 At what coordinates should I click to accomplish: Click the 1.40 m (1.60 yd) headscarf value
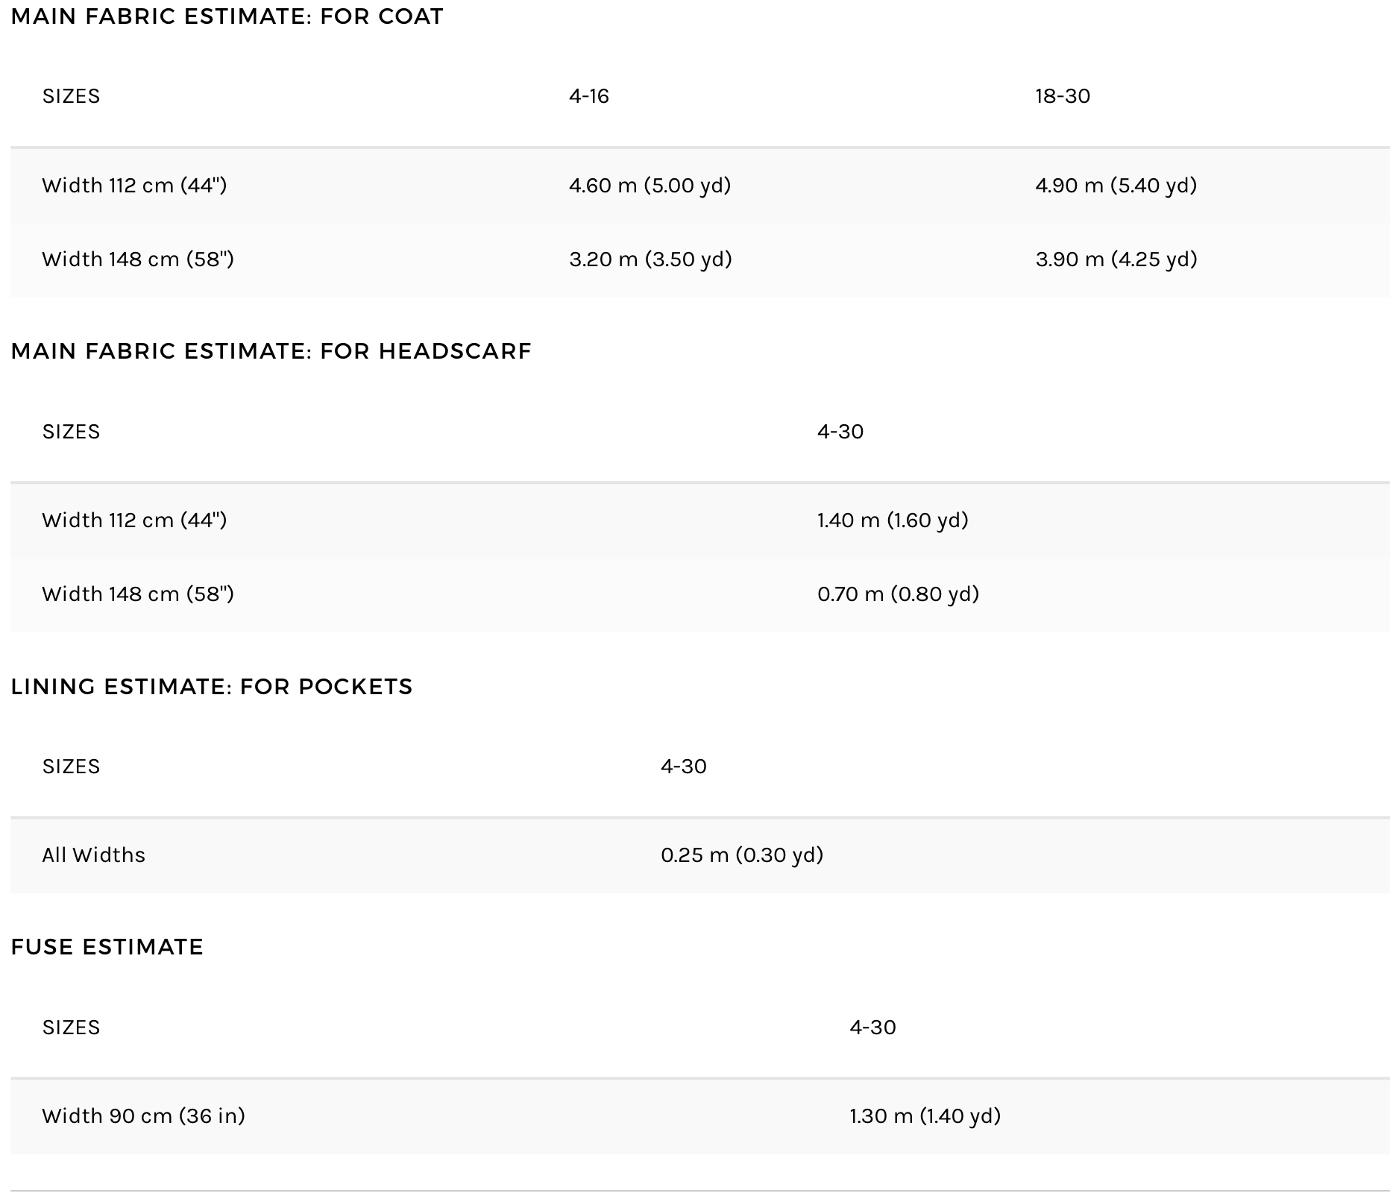click(893, 520)
